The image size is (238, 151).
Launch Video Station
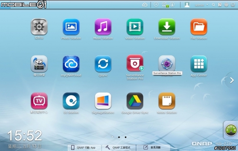(x=135, y=27)
